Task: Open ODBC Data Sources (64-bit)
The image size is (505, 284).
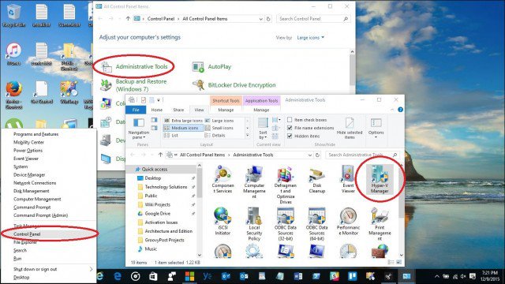Action: [317, 224]
